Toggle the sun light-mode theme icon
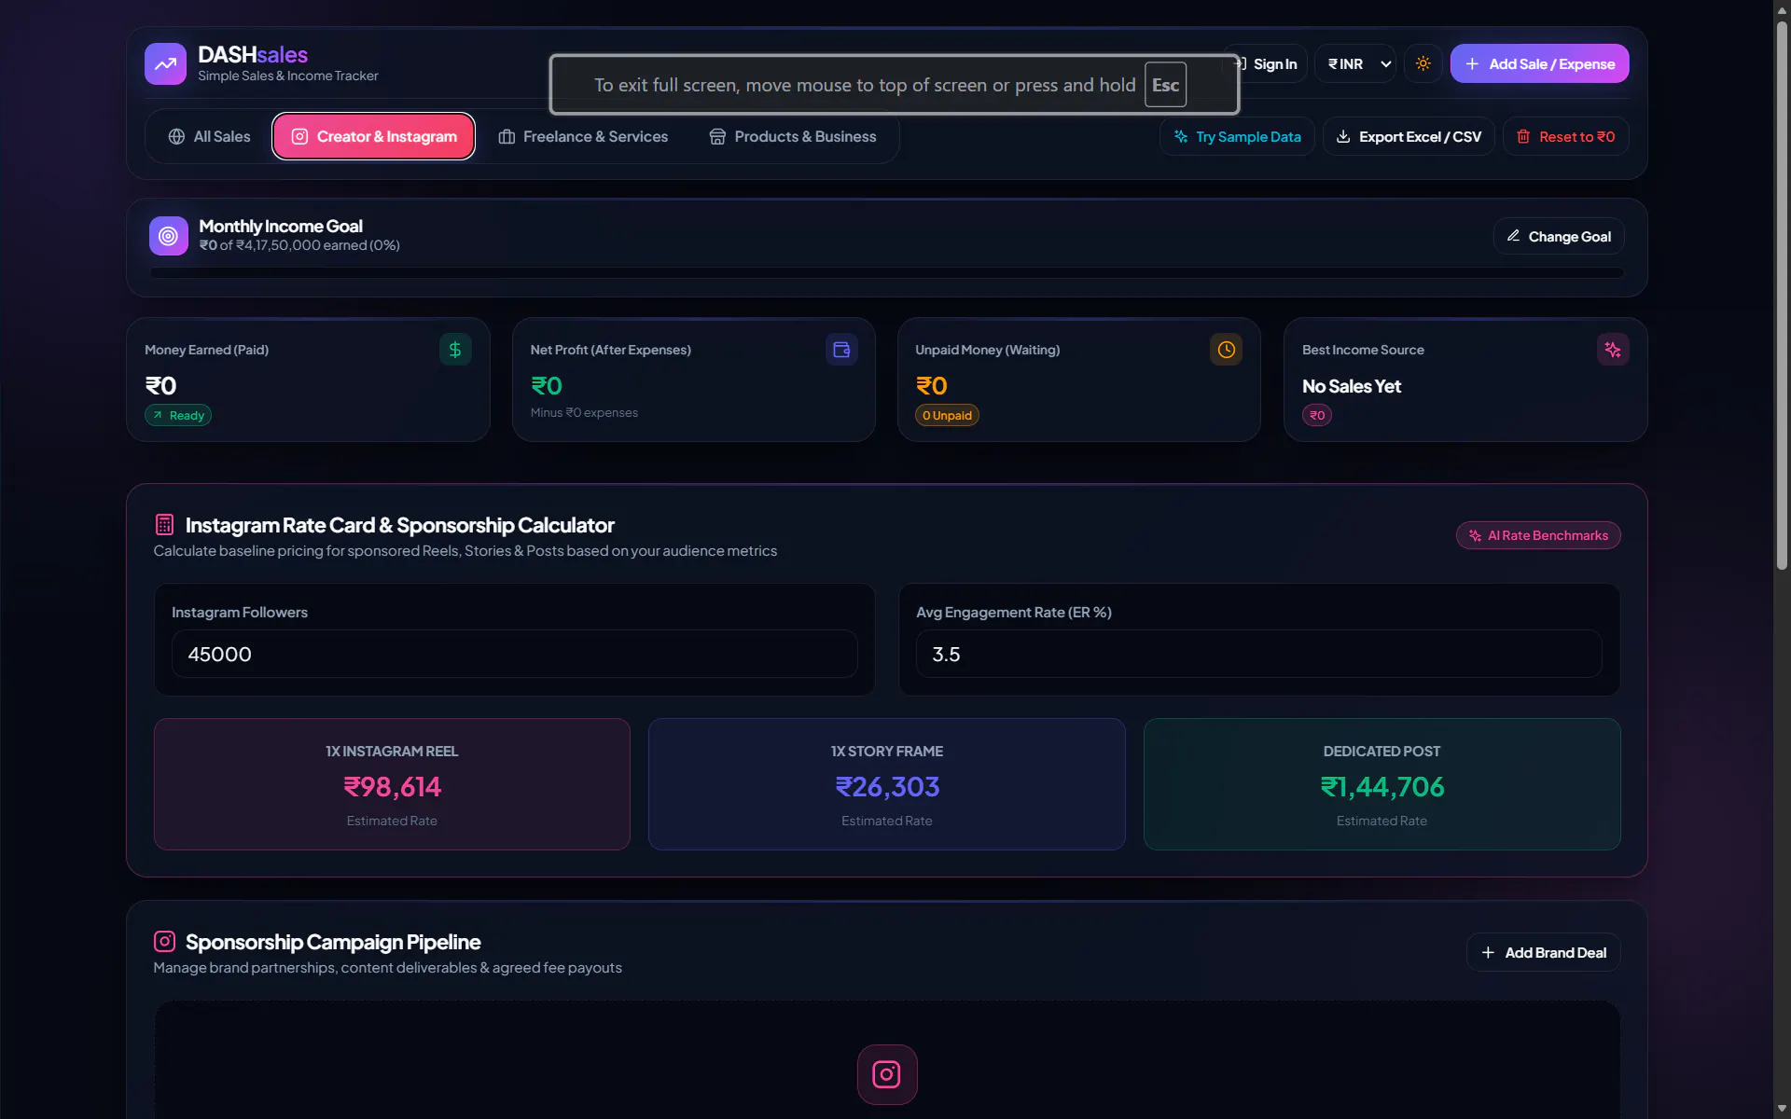 coord(1423,63)
